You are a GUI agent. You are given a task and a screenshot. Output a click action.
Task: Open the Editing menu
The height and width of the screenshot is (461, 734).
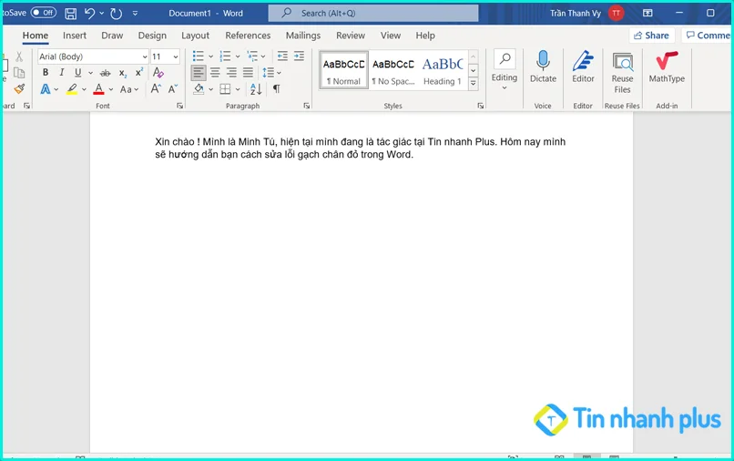(x=505, y=70)
